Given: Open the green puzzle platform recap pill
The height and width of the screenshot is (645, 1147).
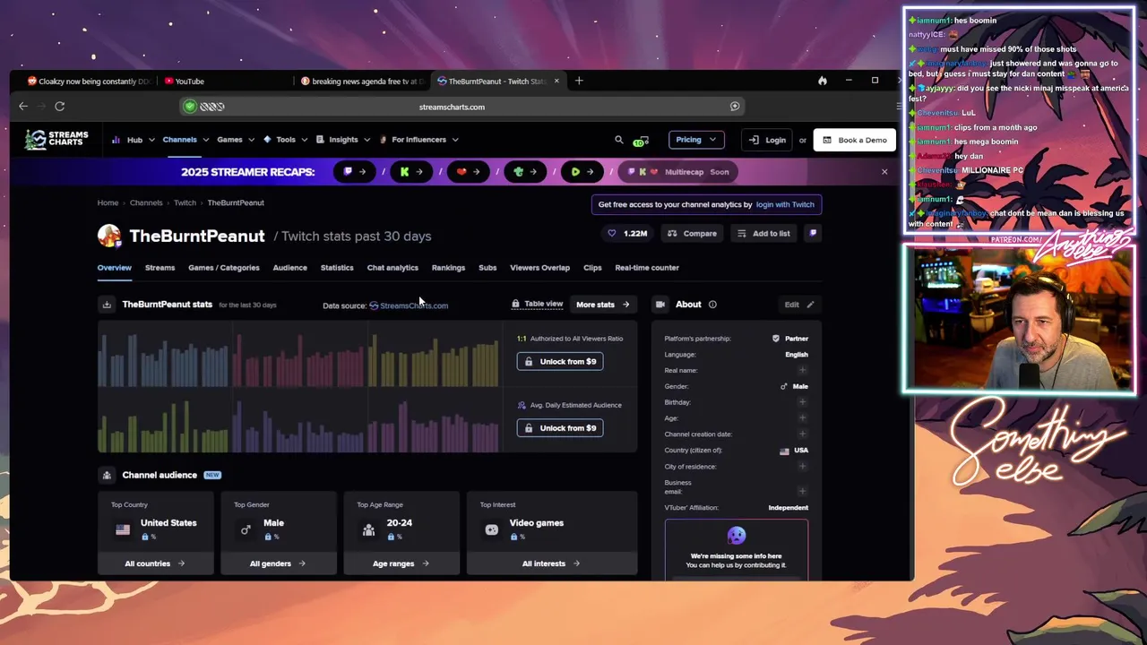Looking at the screenshot, I should (x=525, y=172).
